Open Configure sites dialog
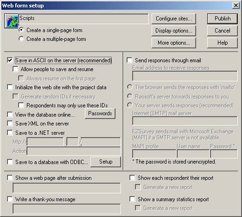Image resolution: width=242 pixels, height=217 pixels. click(174, 19)
